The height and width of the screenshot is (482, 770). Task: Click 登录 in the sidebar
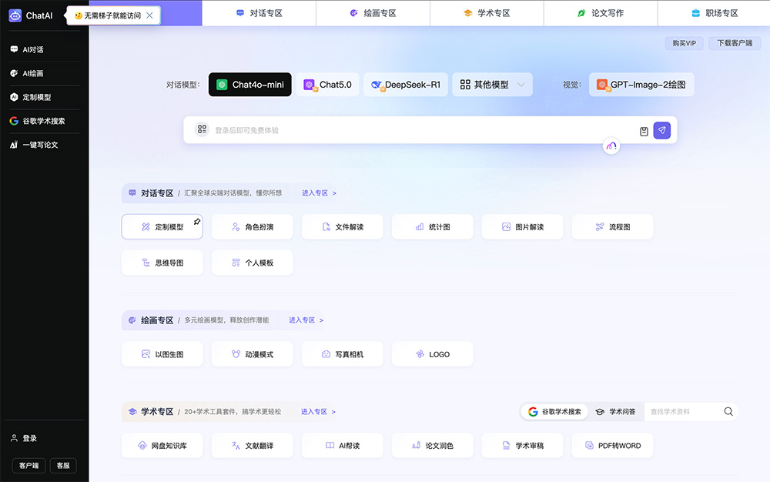tap(24, 438)
